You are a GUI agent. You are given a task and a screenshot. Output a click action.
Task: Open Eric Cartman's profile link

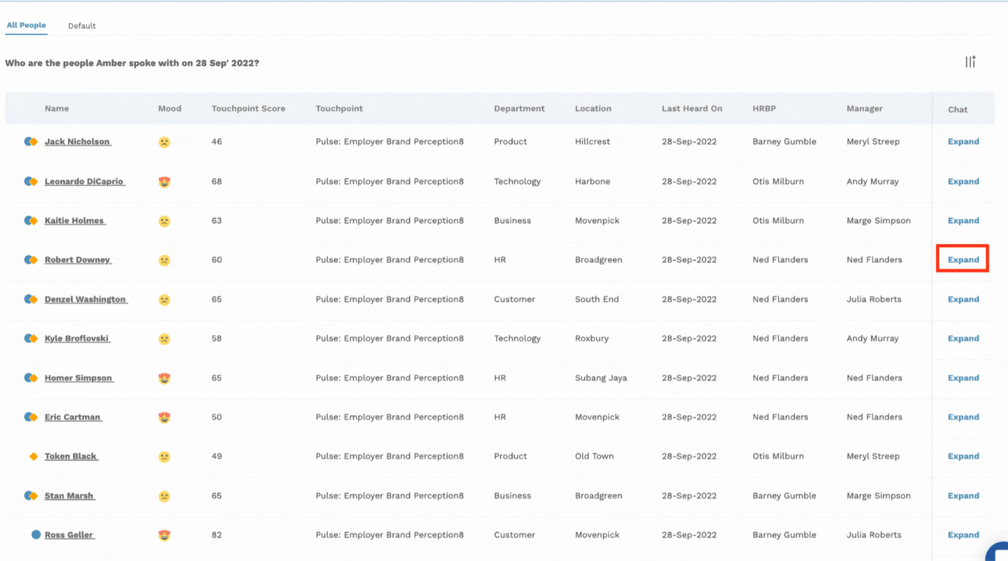(x=72, y=417)
